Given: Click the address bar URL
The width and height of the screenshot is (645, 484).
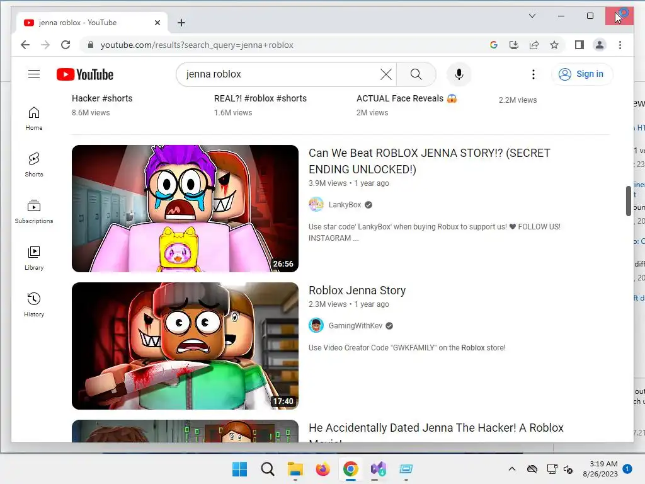Looking at the screenshot, I should 197,45.
